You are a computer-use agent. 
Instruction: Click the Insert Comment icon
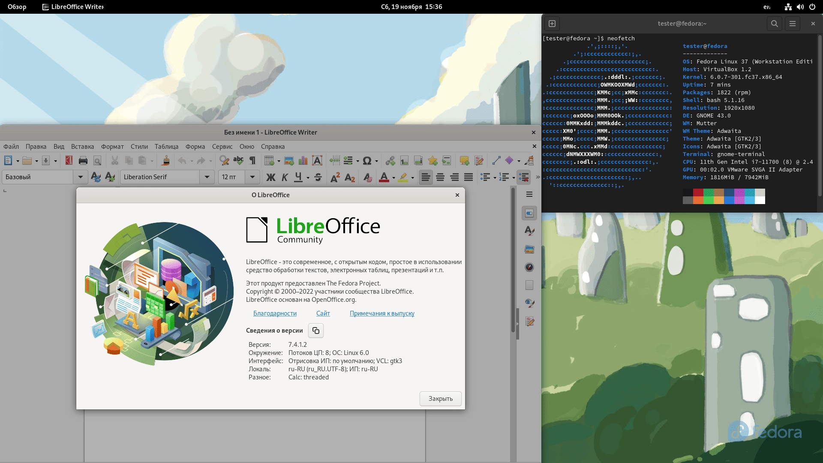464,161
